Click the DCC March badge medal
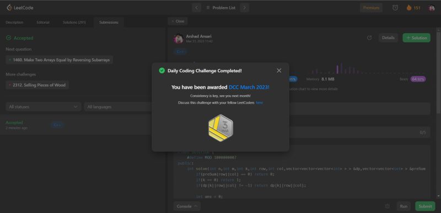This screenshot has width=441, height=213. point(221,128)
